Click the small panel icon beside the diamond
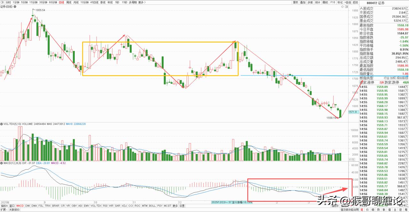Viewport: 409px width, 212px height. 346,7
